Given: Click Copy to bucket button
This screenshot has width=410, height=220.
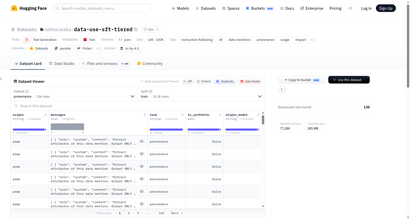Looking at the screenshot, I should tap(302, 80).
